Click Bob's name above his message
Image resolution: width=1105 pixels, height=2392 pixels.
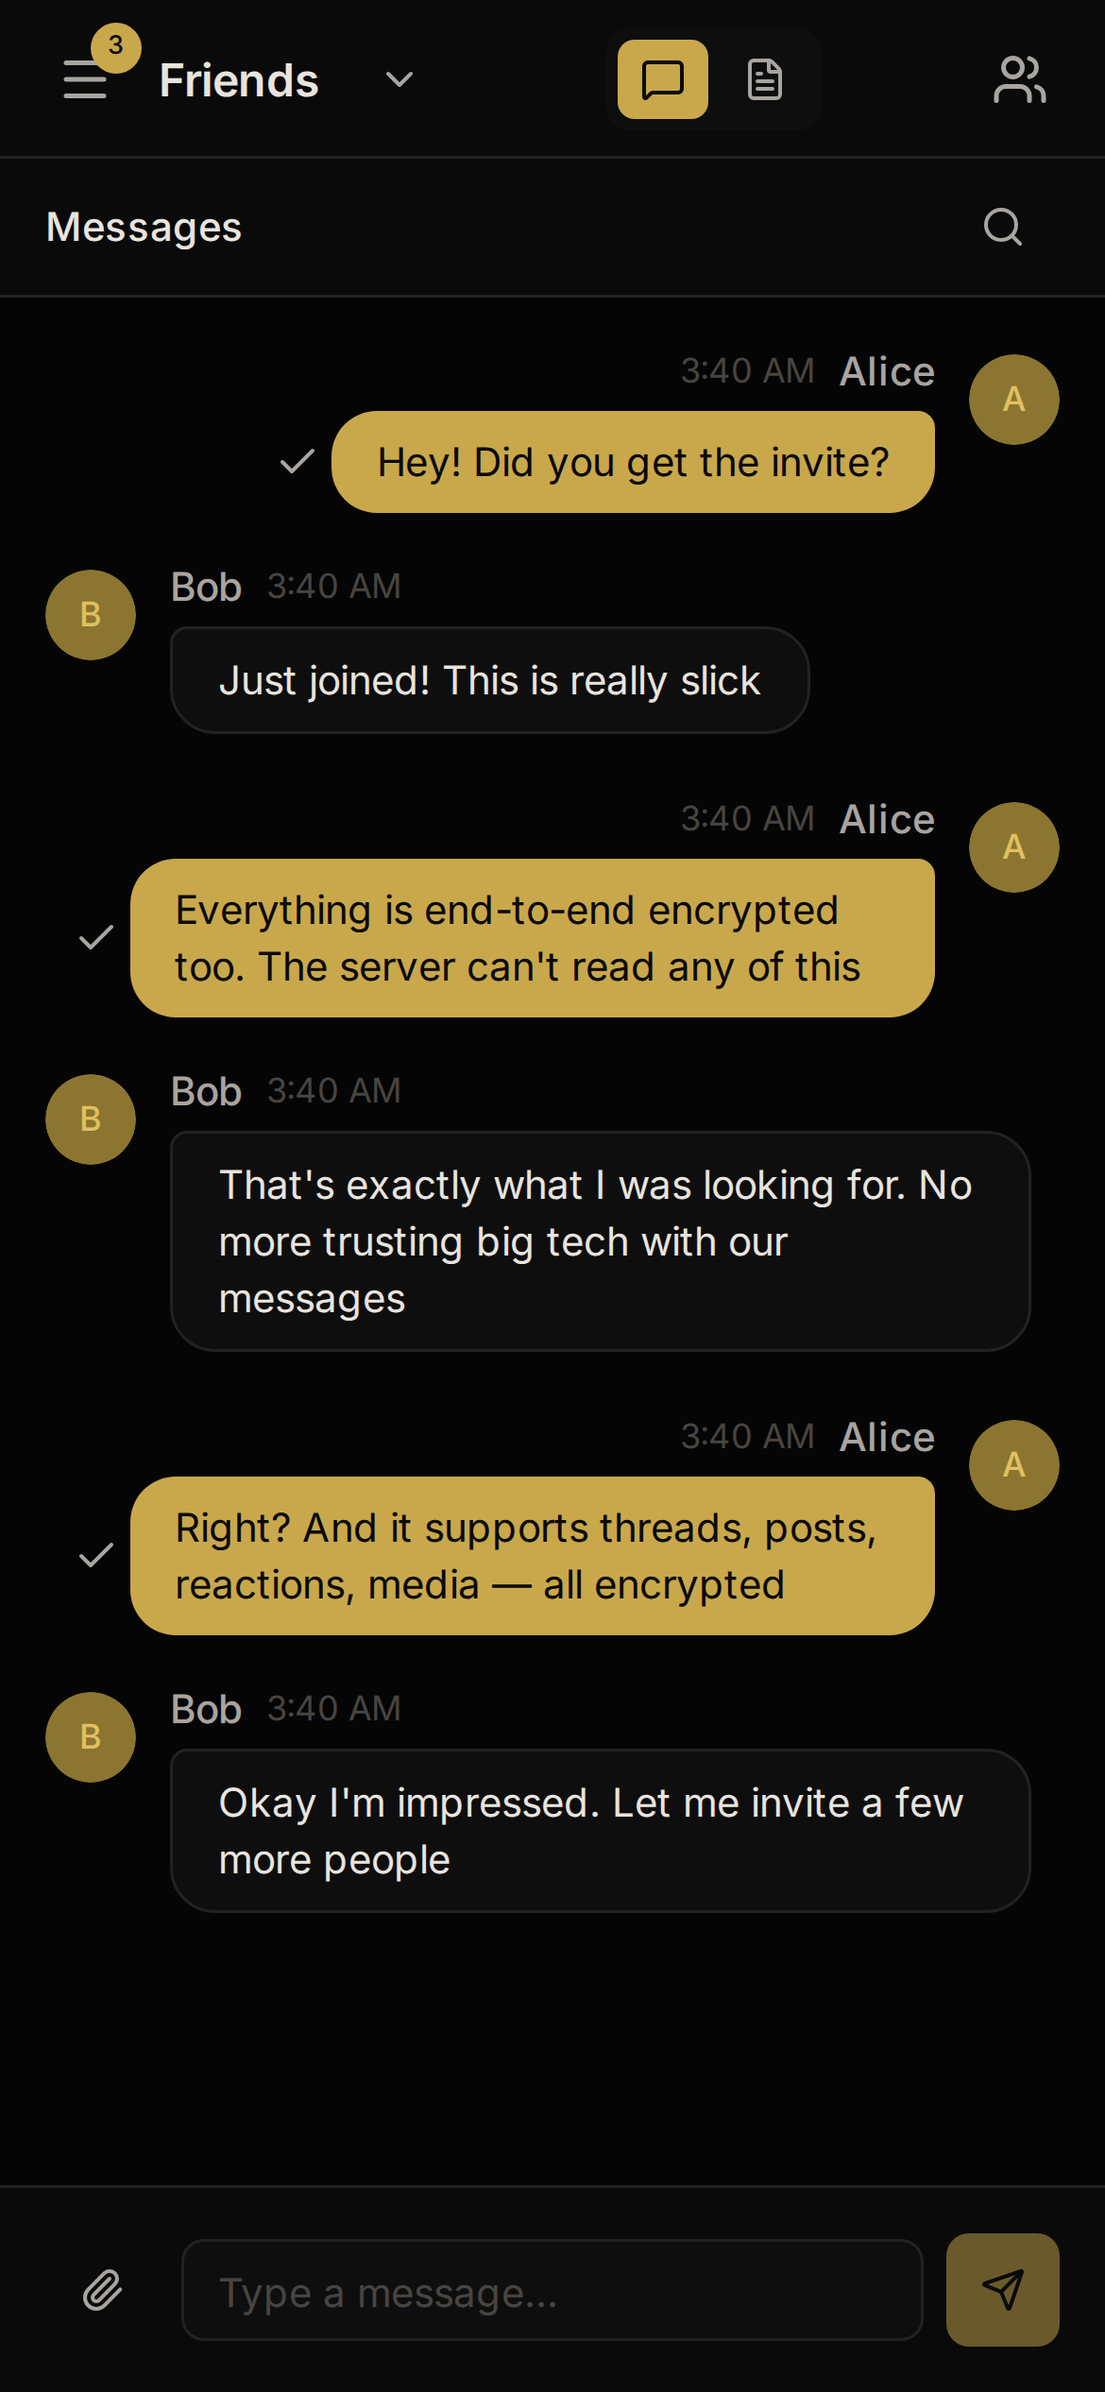[x=205, y=586]
